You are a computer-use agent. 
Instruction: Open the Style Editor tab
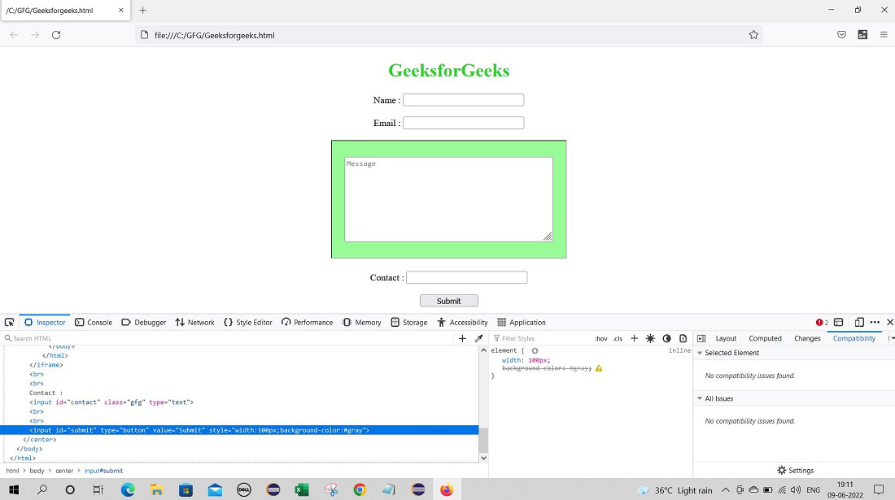(247, 323)
